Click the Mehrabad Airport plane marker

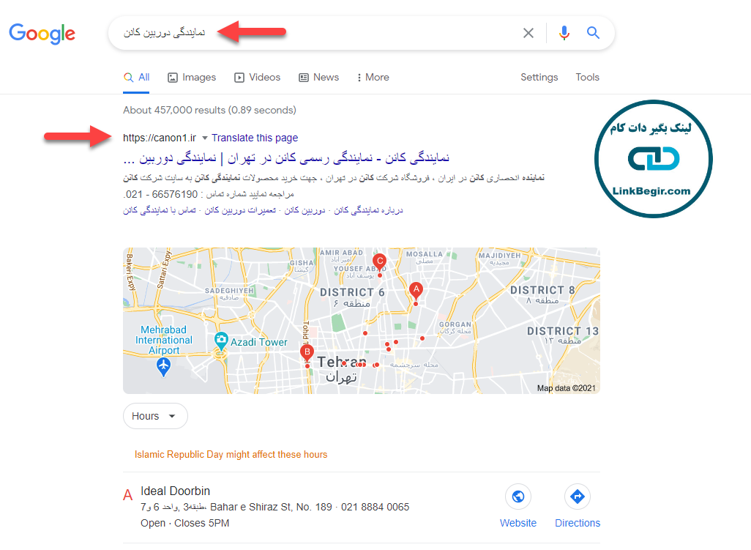coord(164,366)
